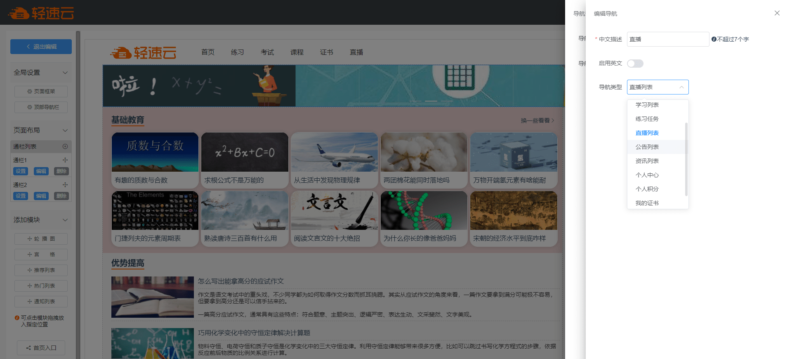Click 换一些看看 link in 基础教育
The height and width of the screenshot is (359, 792).
point(537,120)
